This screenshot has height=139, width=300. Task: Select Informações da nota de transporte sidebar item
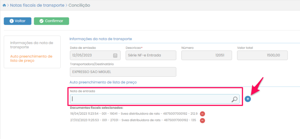(32, 45)
